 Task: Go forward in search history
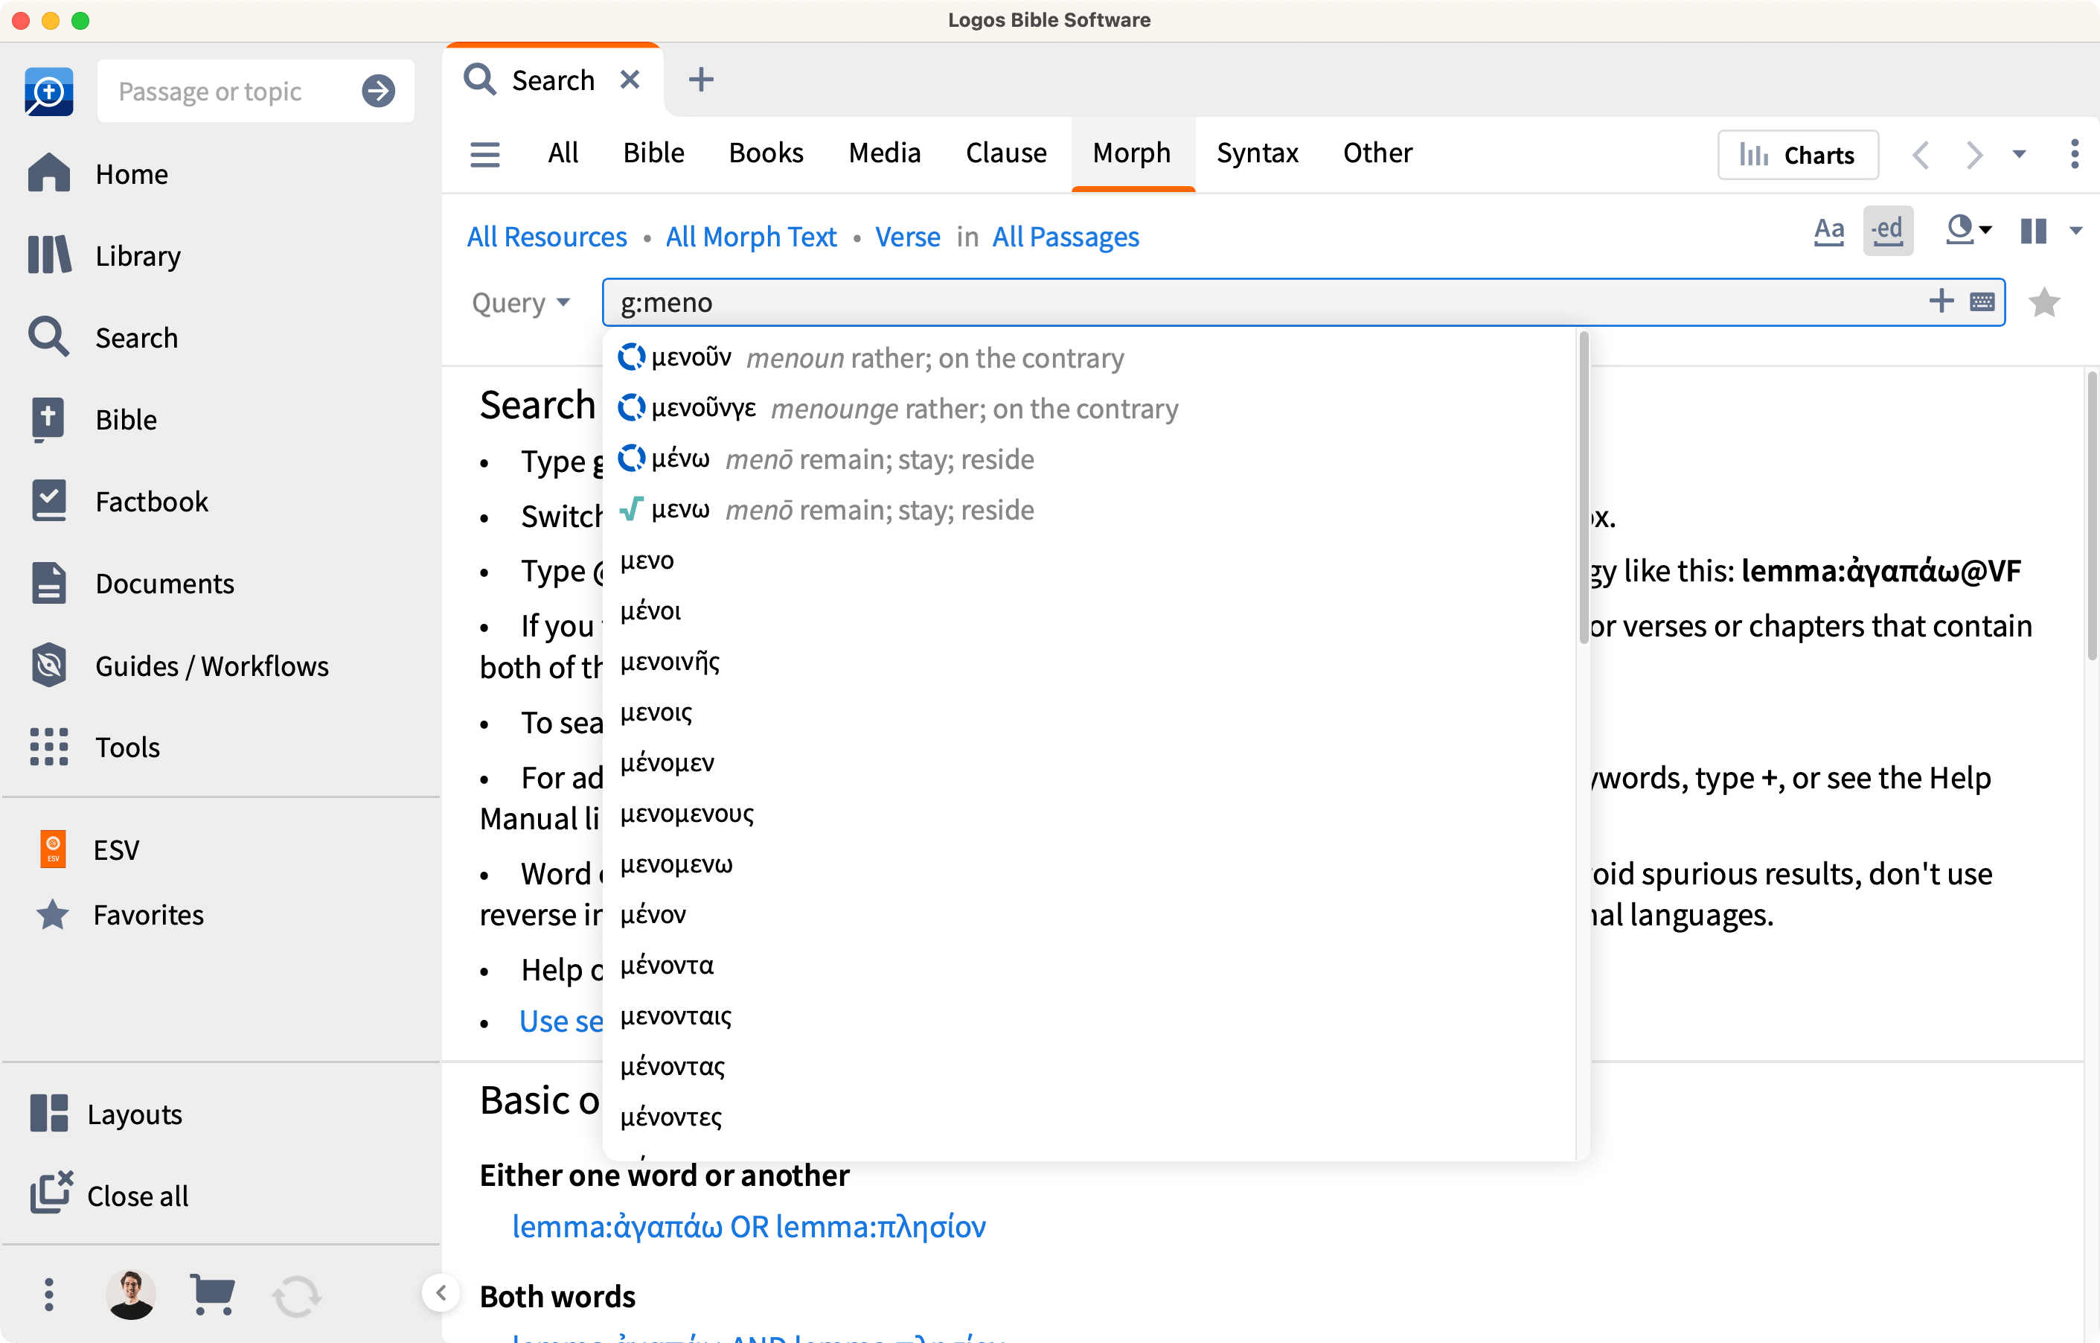(x=1973, y=154)
